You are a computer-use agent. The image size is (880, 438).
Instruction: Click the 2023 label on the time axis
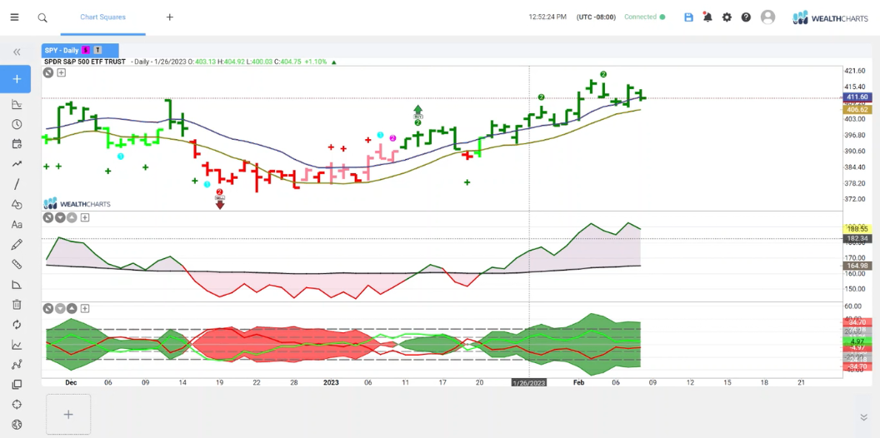(331, 382)
